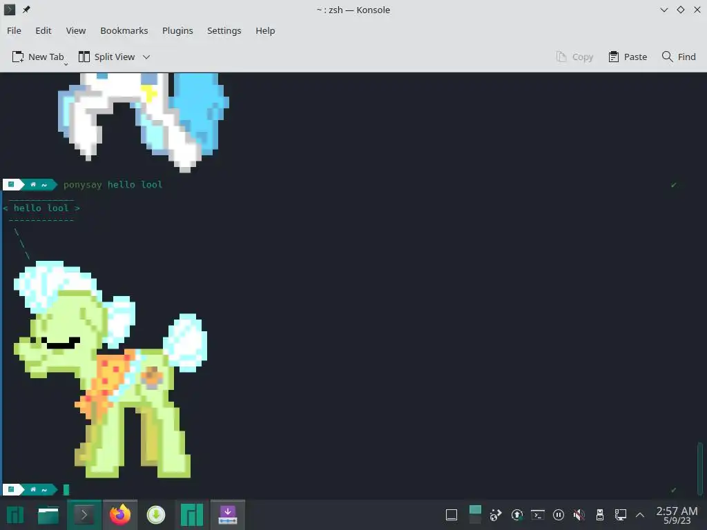This screenshot has height=530, width=707.
Task: Open the Help menu
Action: [265, 30]
